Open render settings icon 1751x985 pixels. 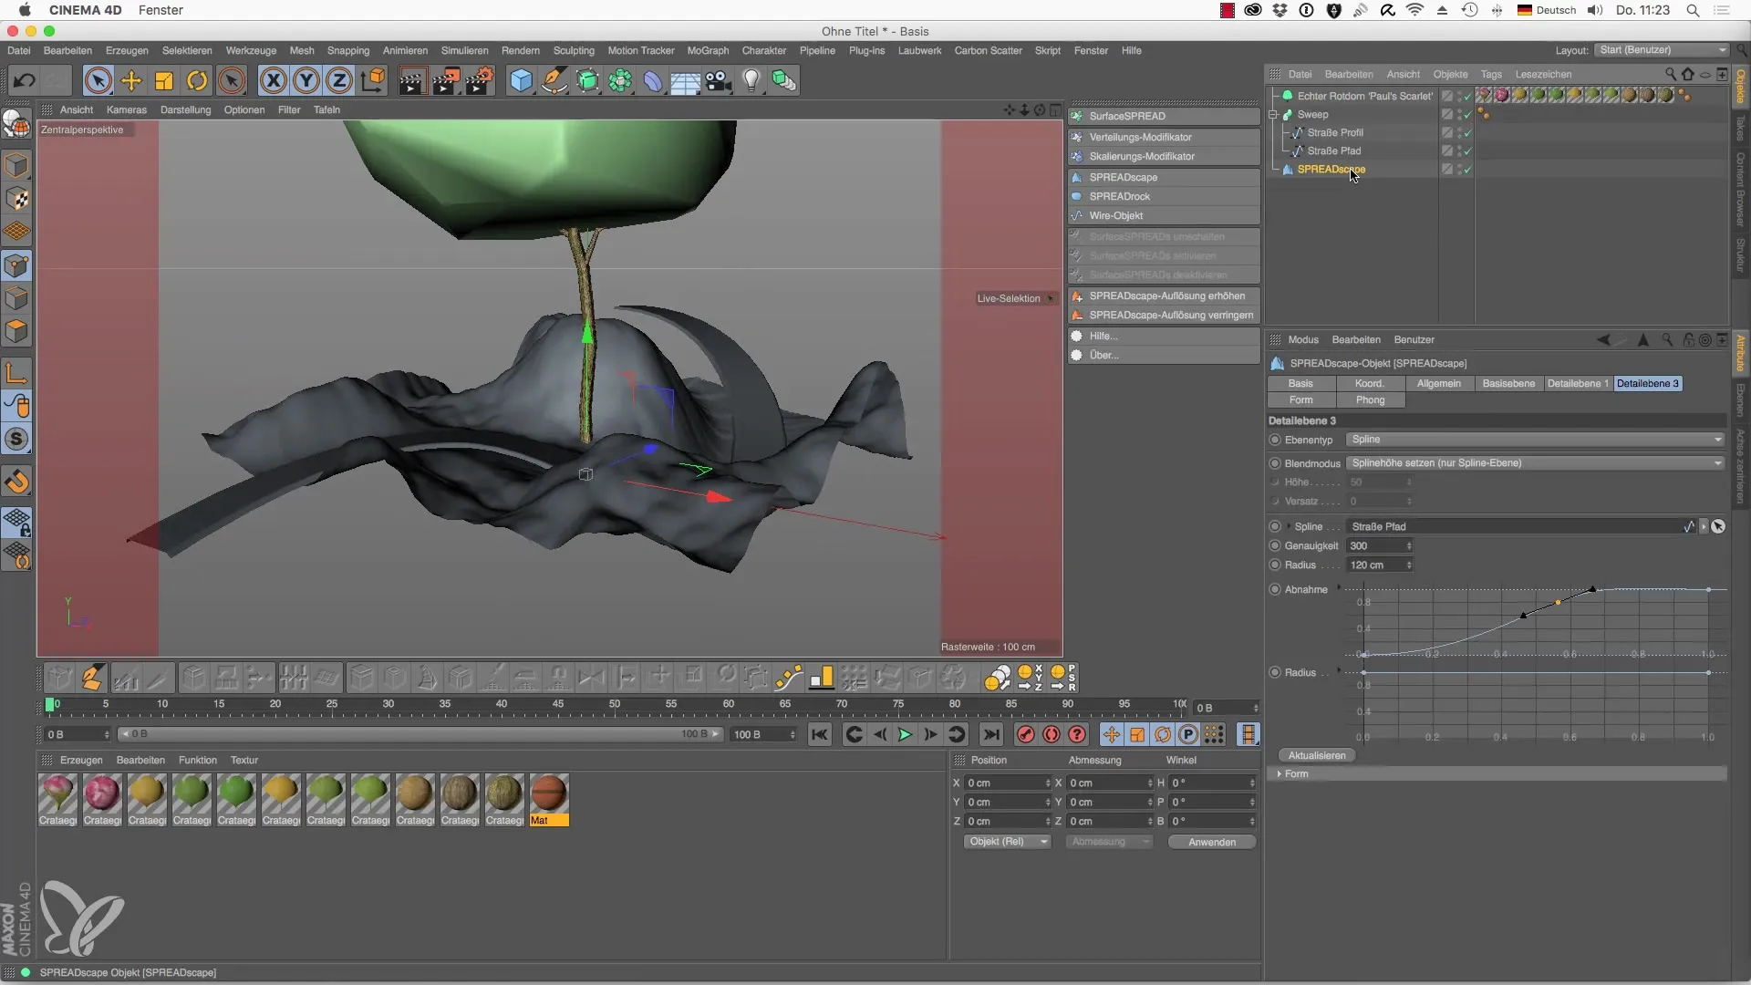pos(480,80)
